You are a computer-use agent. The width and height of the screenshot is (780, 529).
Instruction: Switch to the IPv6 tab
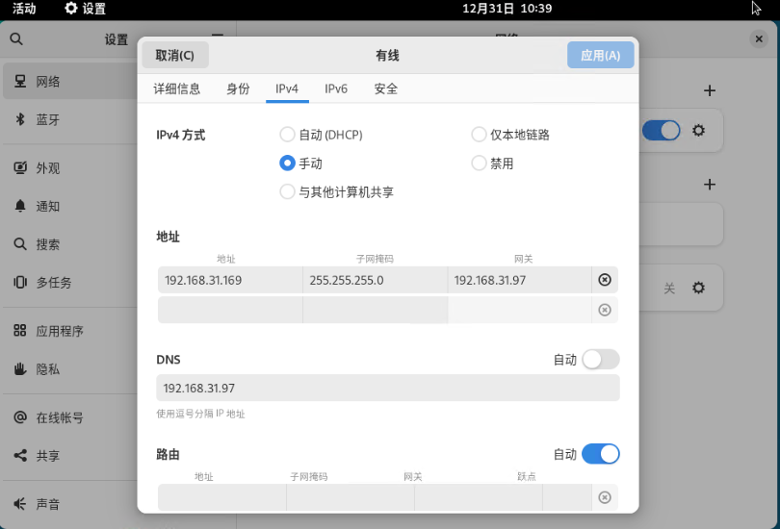click(336, 88)
